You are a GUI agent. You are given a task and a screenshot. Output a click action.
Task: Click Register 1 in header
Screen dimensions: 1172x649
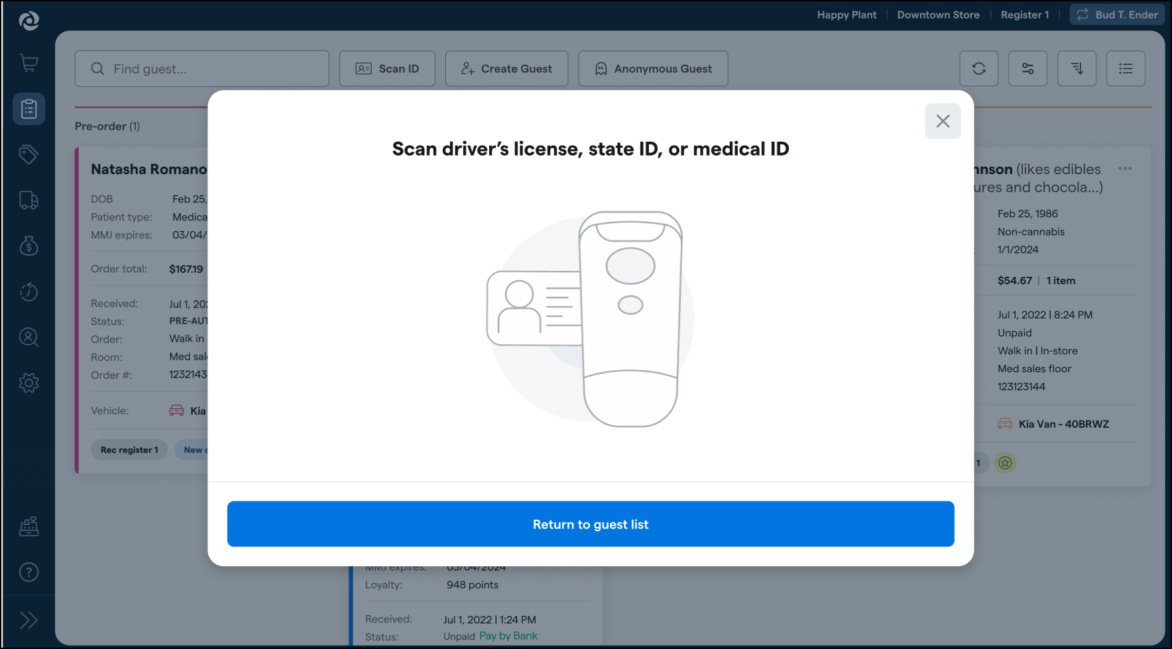click(1025, 15)
